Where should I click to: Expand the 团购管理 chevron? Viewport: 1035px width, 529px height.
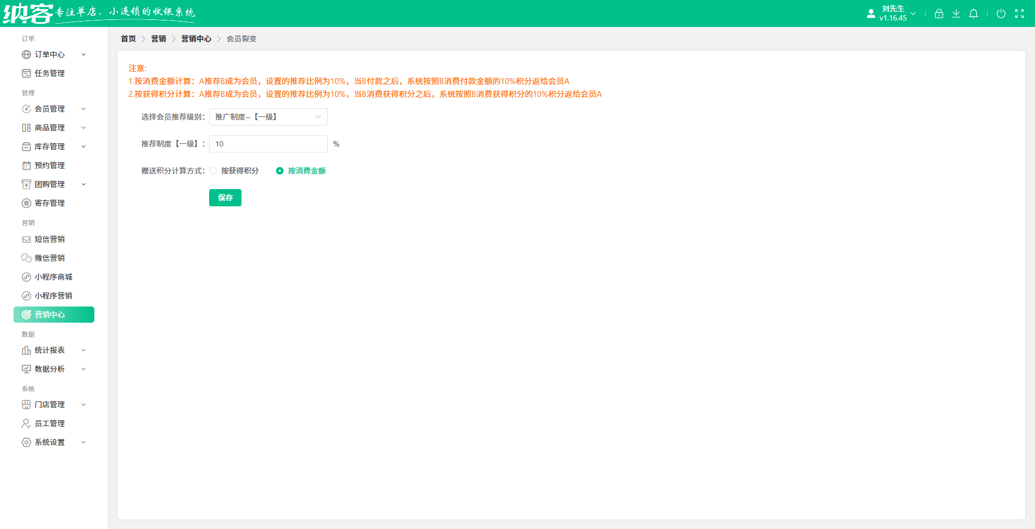pos(84,184)
